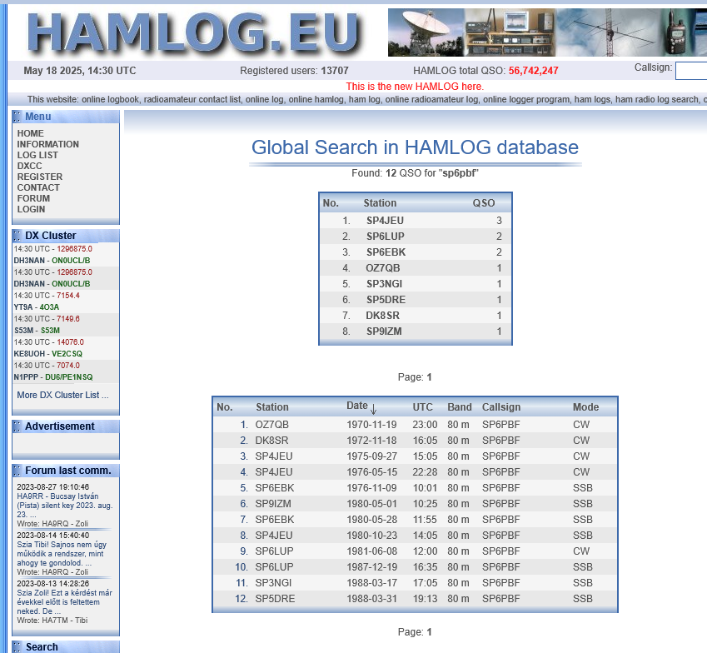The height and width of the screenshot is (653, 707).
Task: Open the REGISTER menu item
Action: click(39, 177)
